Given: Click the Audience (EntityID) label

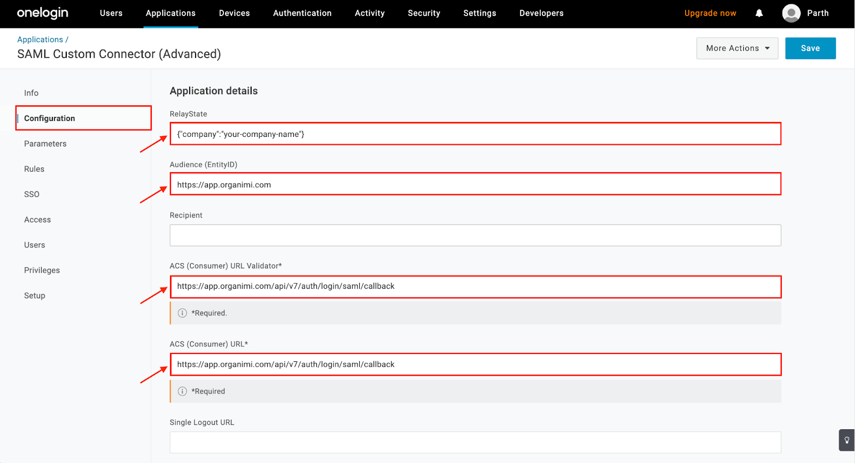Looking at the screenshot, I should coord(204,165).
